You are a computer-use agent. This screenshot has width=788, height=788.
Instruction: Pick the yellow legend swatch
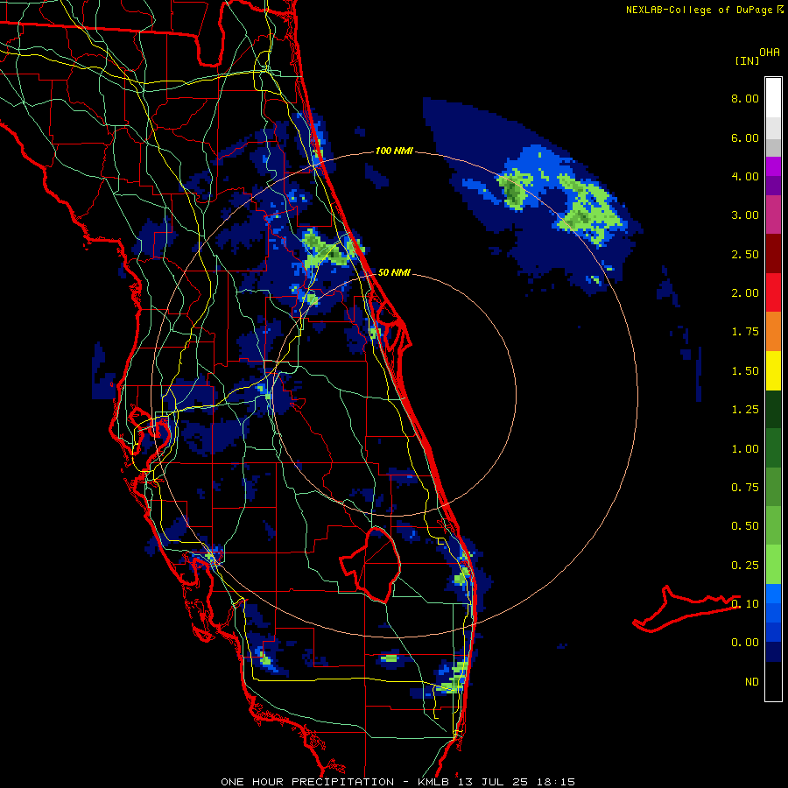point(773,371)
